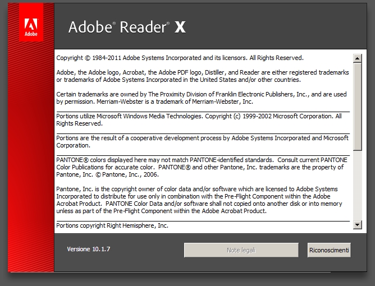Click the scrollbar down arrow
This screenshot has width=375, height=286.
pos(357,225)
